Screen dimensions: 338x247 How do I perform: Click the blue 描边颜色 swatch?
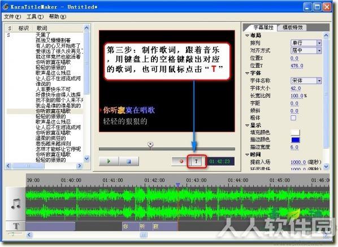tap(295, 140)
